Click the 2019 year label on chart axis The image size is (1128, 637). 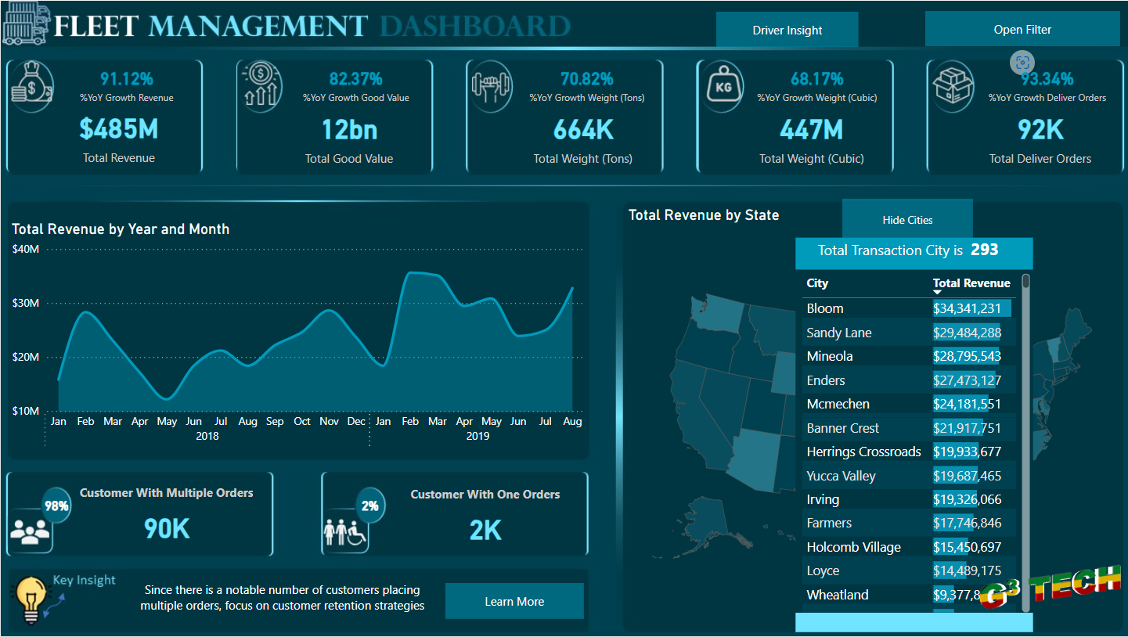(x=478, y=436)
